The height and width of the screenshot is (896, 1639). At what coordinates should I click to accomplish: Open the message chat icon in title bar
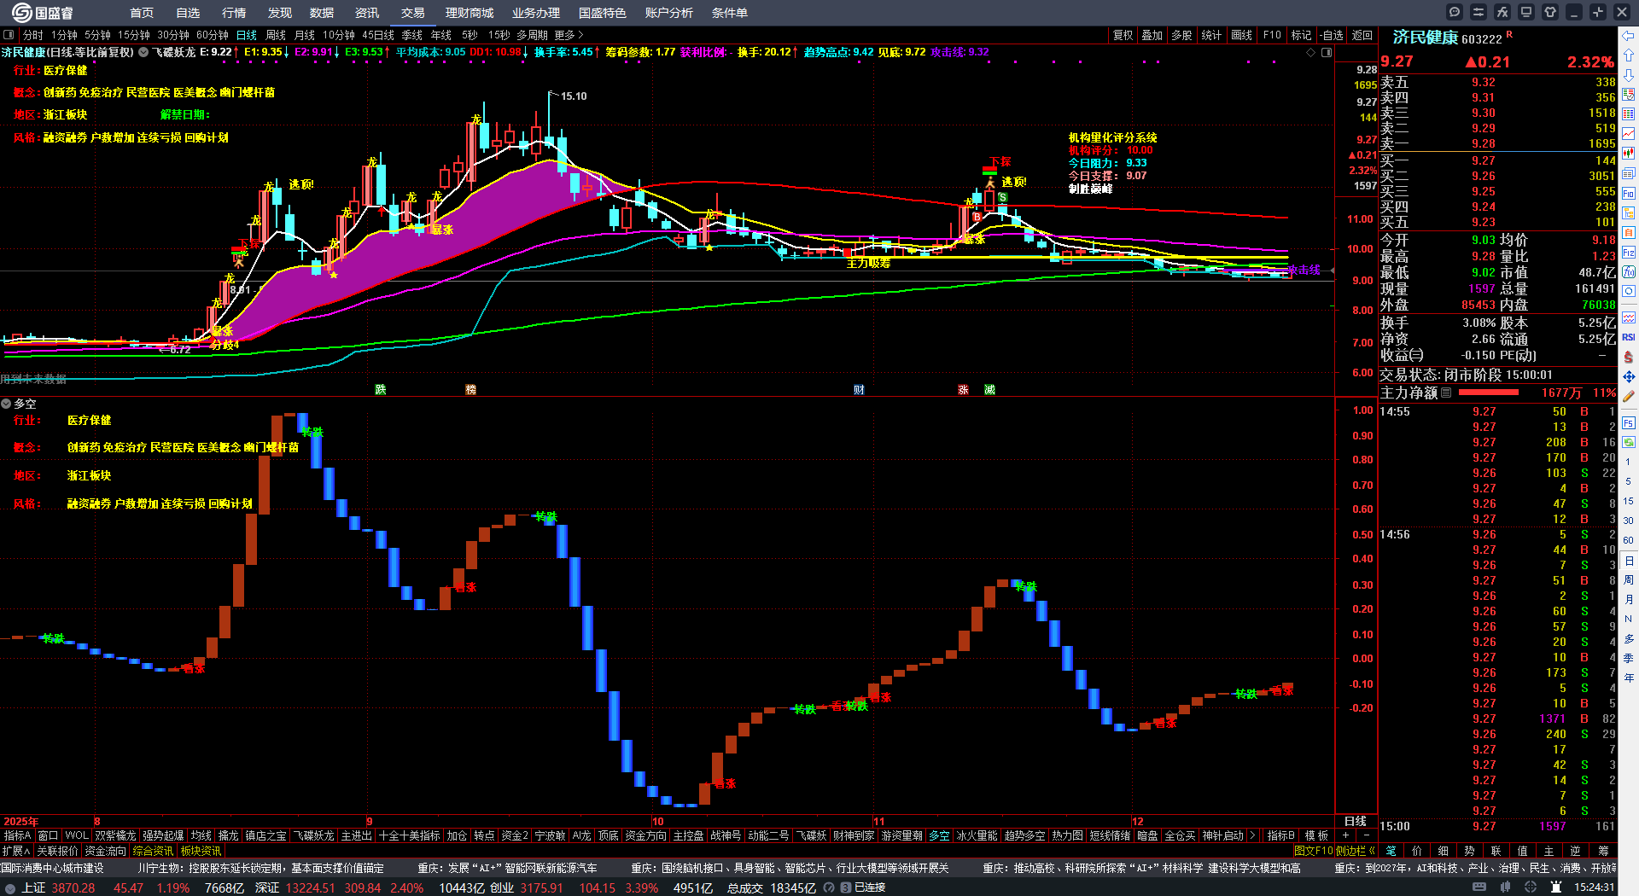(x=1455, y=12)
